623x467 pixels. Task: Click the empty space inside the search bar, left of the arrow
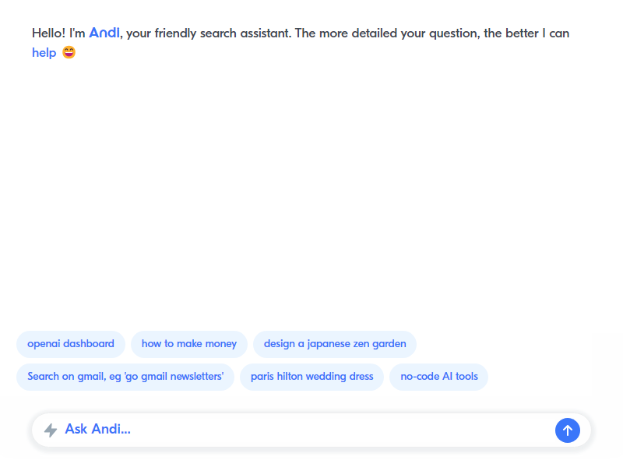[x=342, y=430]
